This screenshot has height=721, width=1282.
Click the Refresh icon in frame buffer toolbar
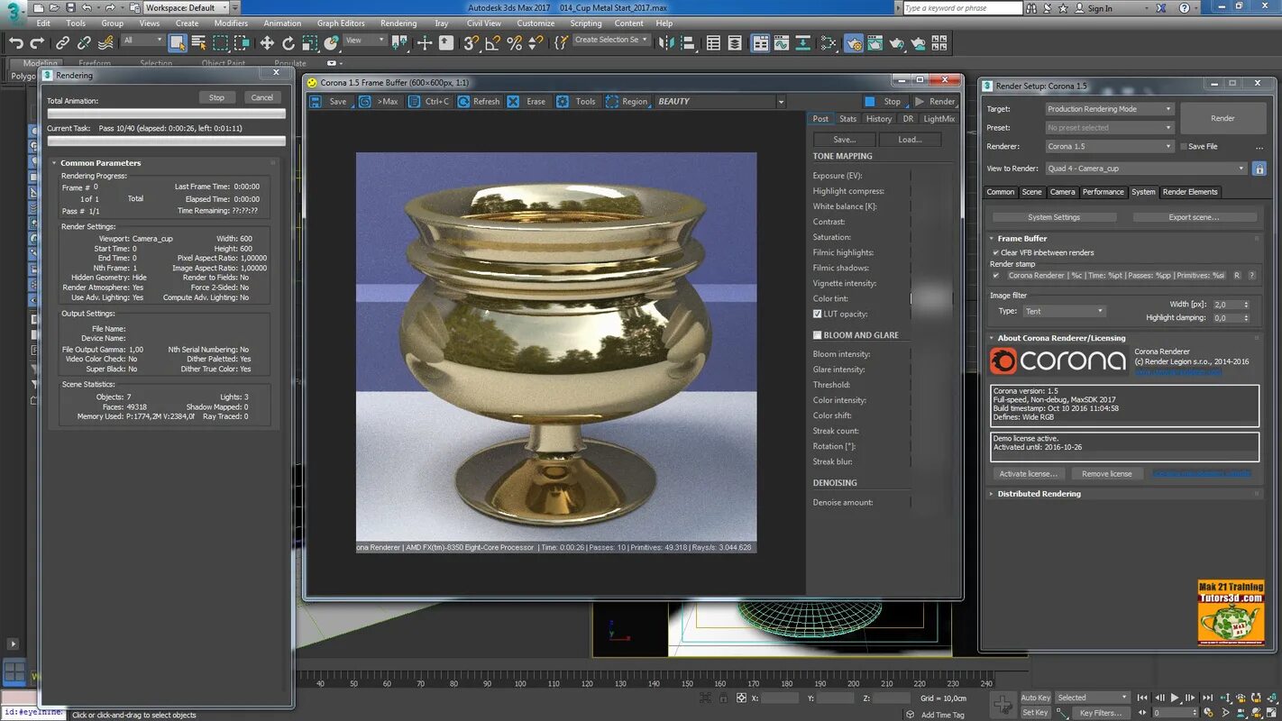[463, 102]
